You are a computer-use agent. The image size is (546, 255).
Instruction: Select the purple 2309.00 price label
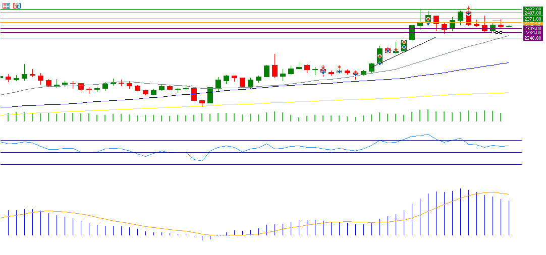(x=532, y=28)
